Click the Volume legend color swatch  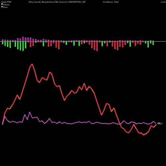2,4
